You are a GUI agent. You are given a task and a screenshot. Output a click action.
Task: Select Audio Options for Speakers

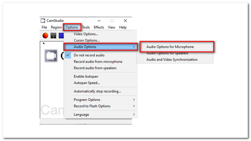(175, 53)
